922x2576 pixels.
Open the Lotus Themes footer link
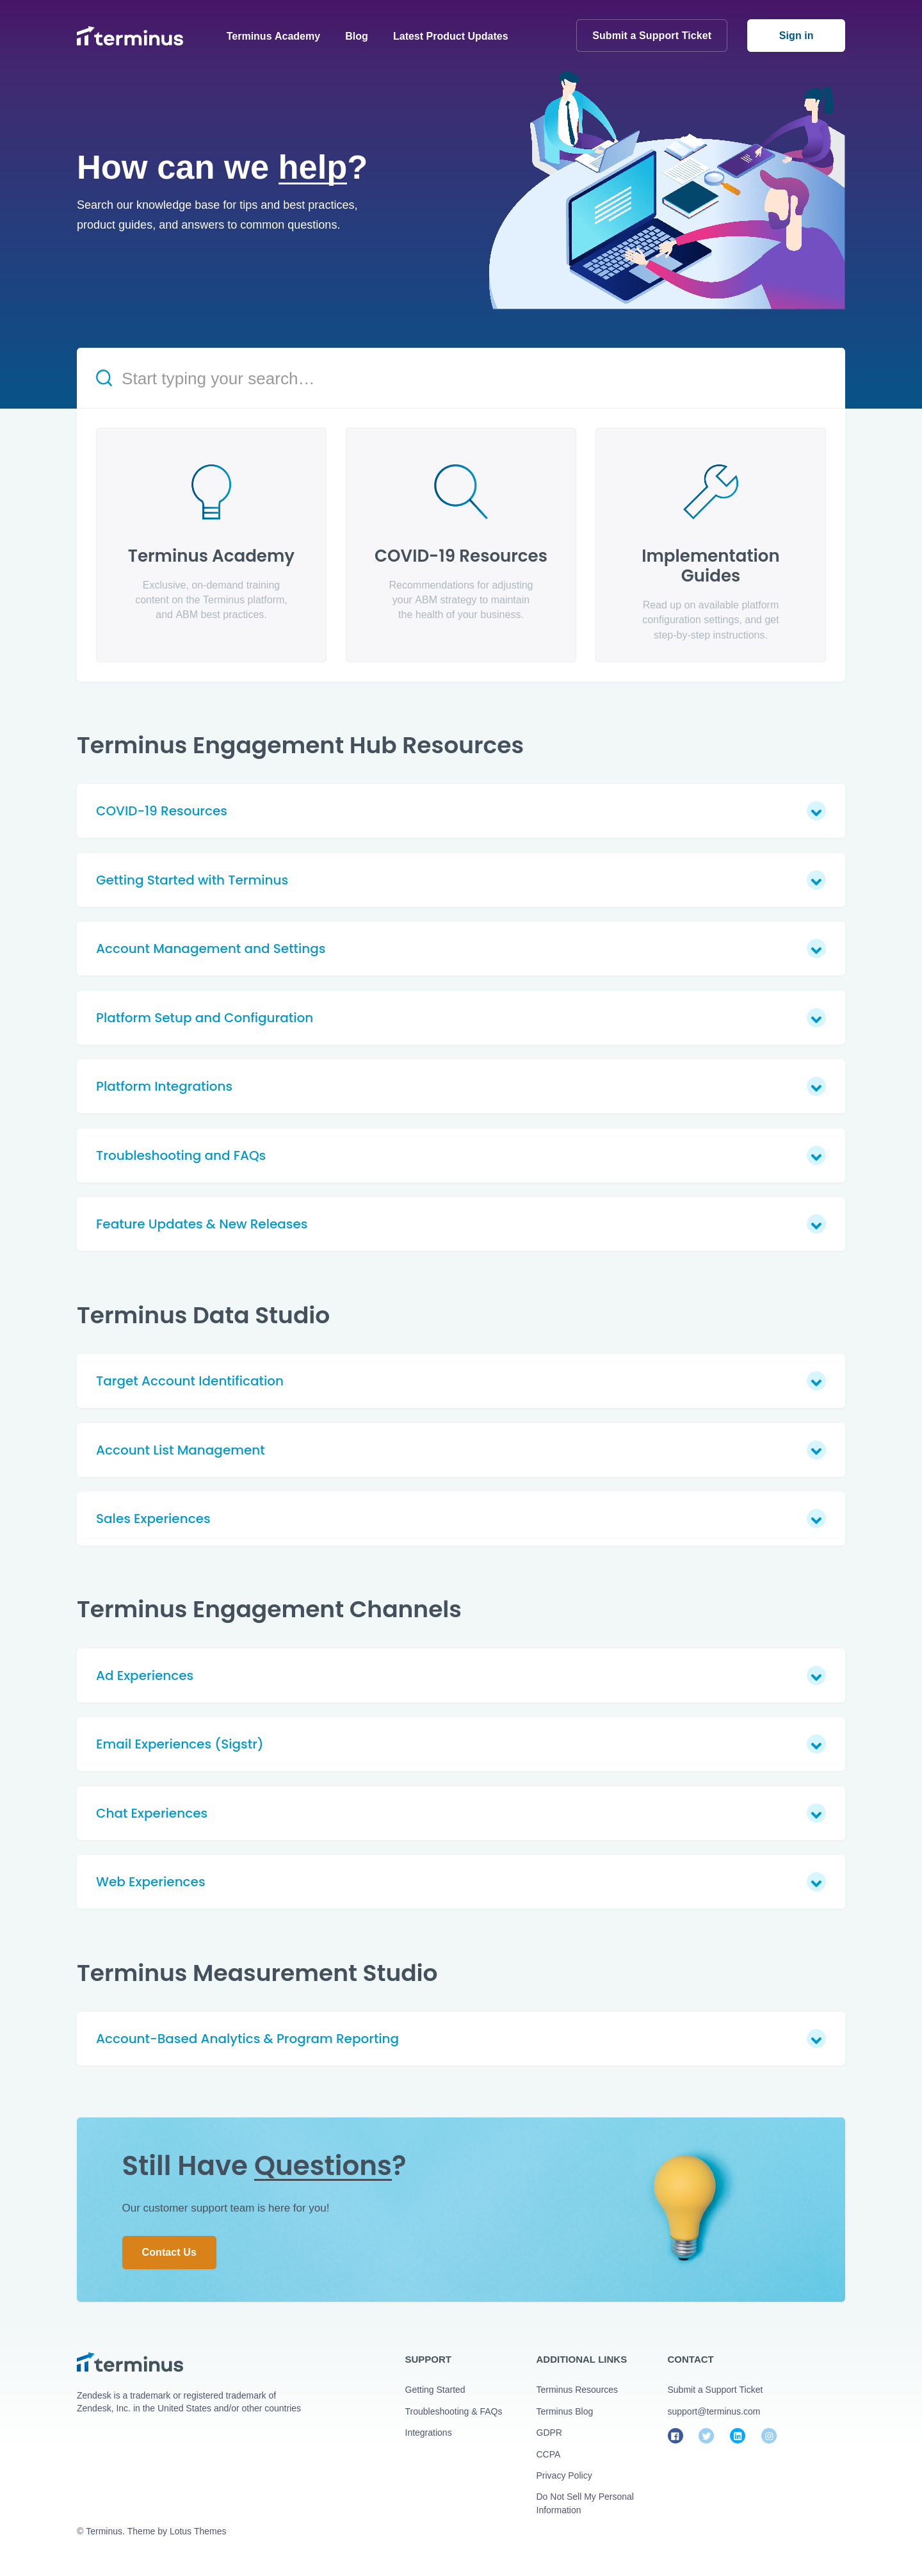(198, 2531)
